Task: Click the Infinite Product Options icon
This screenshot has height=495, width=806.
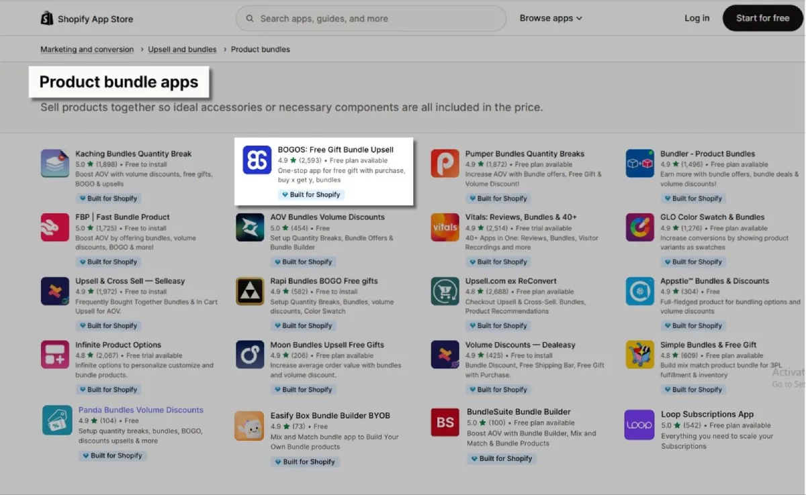Action: 55,355
